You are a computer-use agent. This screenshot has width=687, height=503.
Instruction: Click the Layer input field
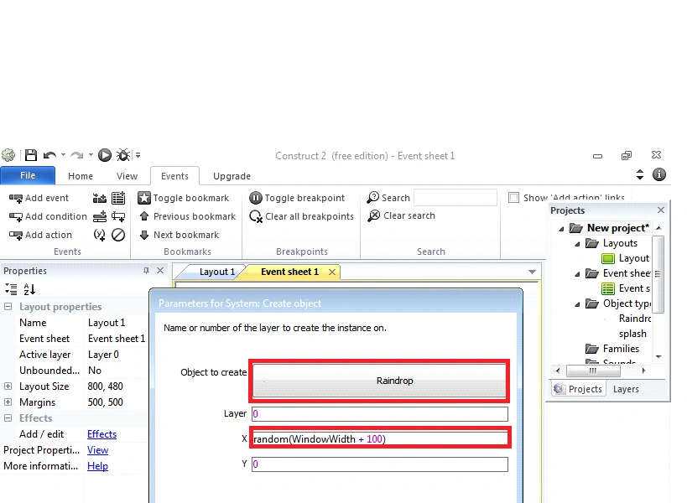379,413
